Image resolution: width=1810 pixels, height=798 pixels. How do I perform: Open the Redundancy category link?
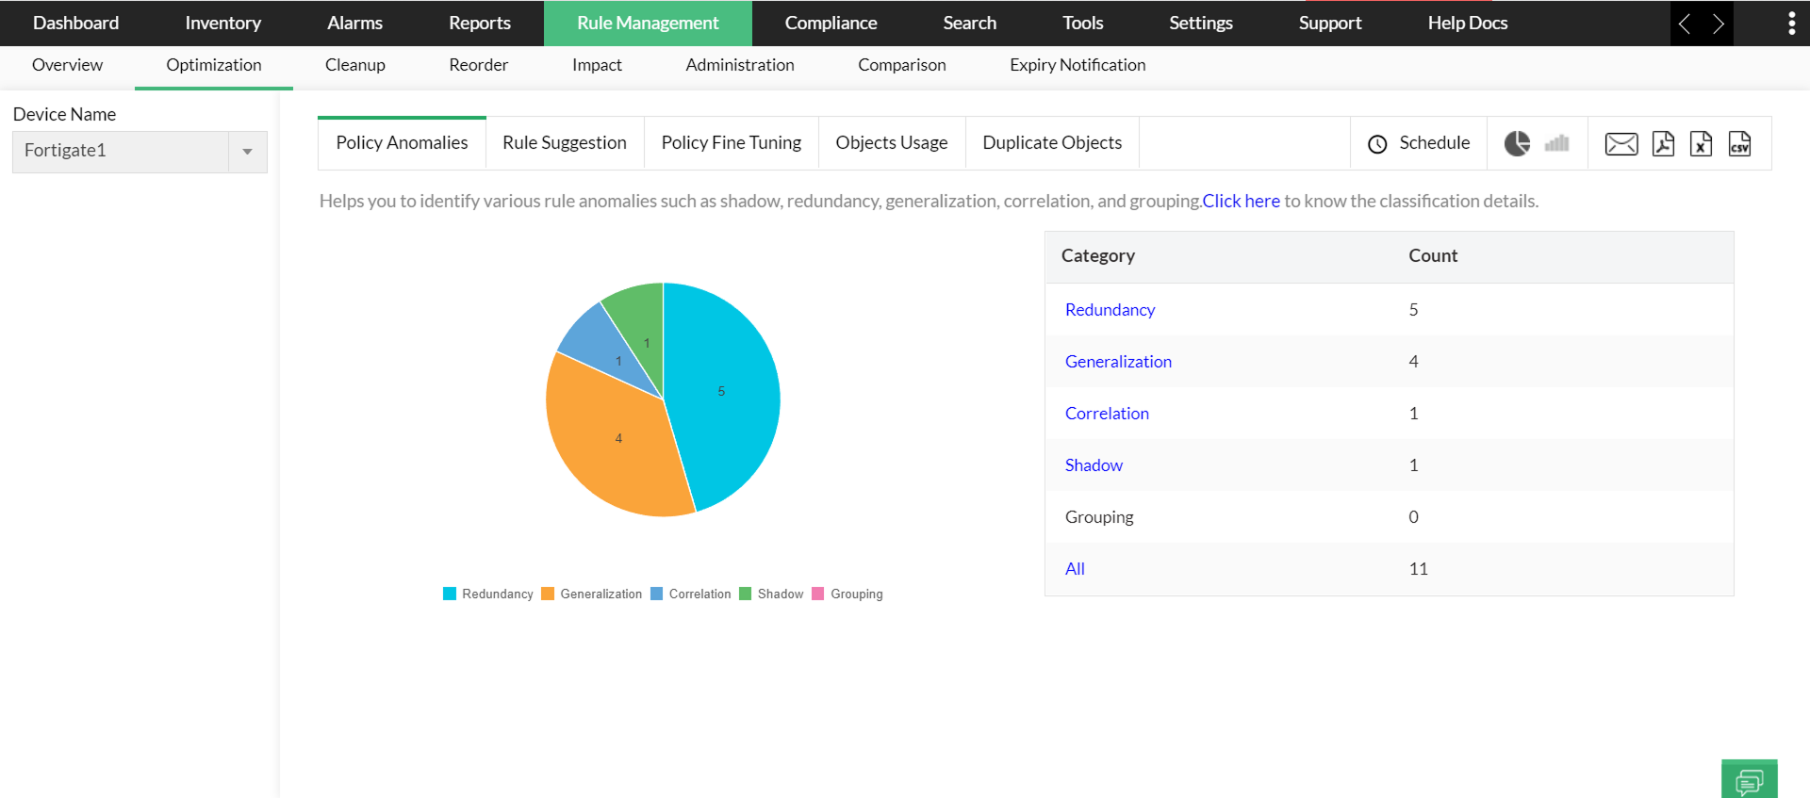[1110, 310]
